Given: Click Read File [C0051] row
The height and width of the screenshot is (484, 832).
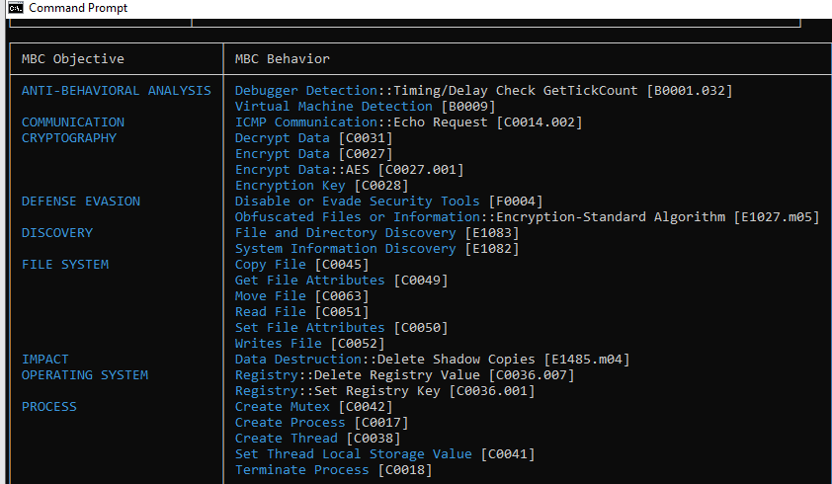Looking at the screenshot, I should [x=301, y=311].
